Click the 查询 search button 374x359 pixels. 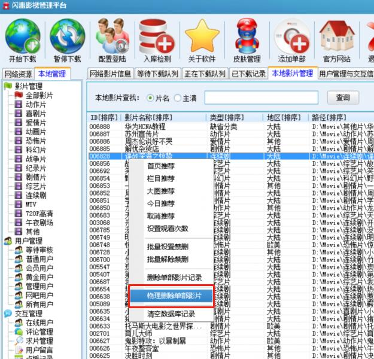click(x=343, y=98)
